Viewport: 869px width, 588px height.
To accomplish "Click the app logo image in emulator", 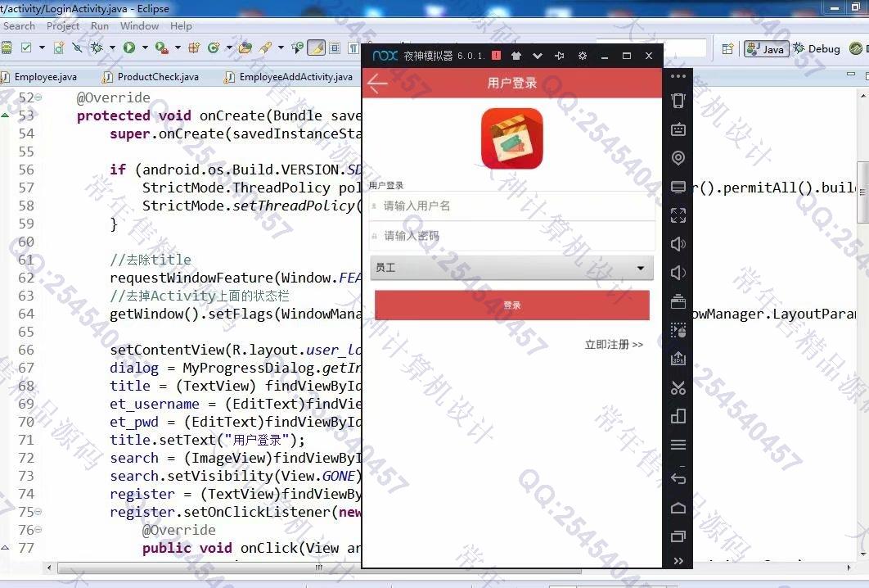I will tap(512, 138).
